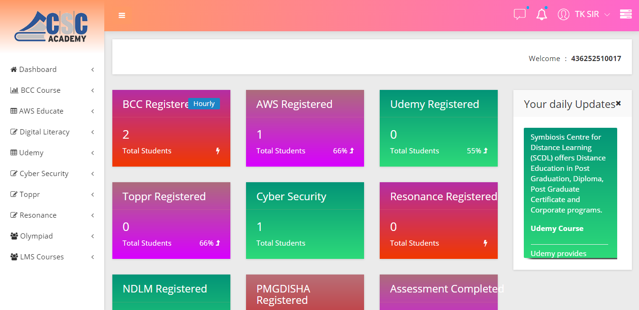Click the student count 2 on BCC card
The height and width of the screenshot is (310, 639).
click(x=126, y=134)
